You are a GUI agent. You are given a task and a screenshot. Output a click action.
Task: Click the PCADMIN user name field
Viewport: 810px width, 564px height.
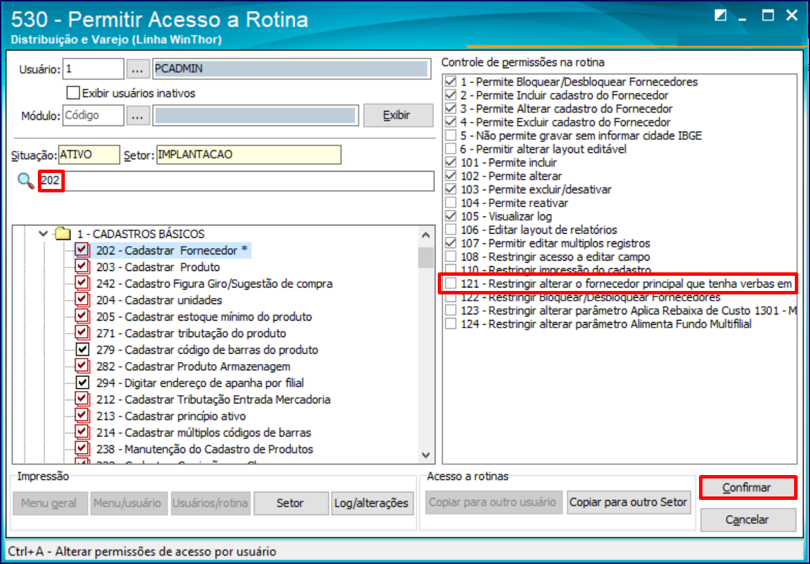tap(292, 69)
